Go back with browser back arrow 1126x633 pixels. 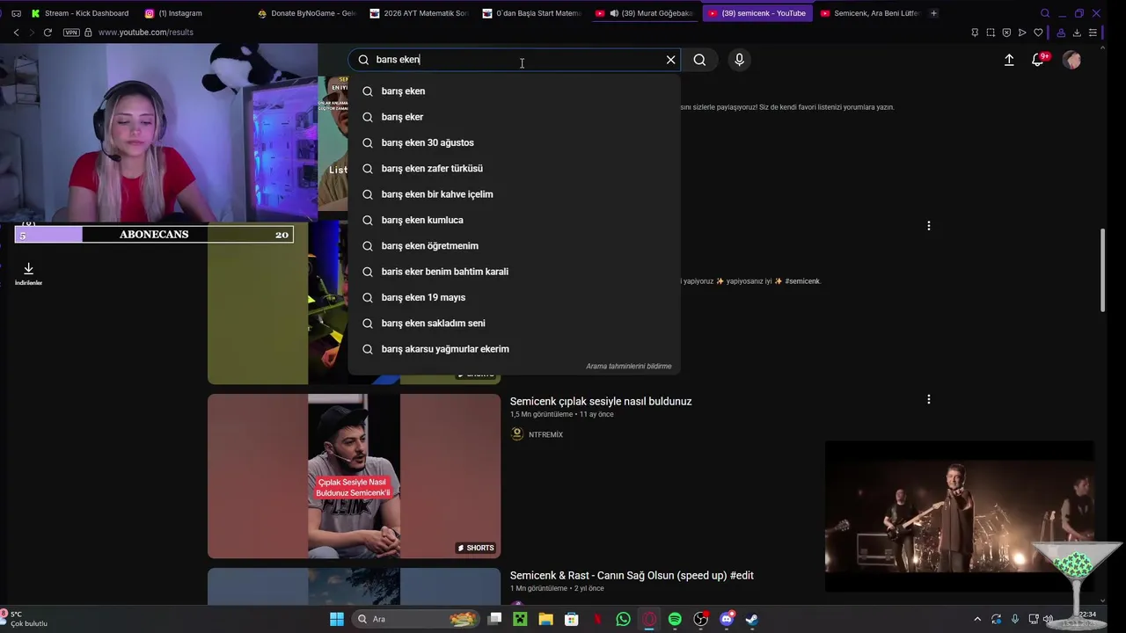point(16,33)
